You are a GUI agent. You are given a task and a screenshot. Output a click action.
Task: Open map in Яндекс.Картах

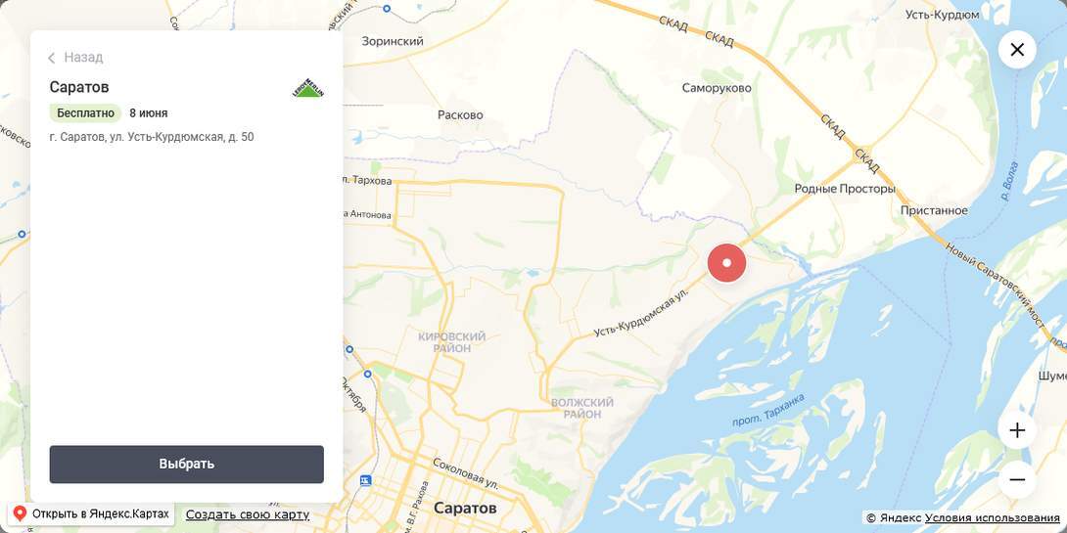click(x=90, y=514)
